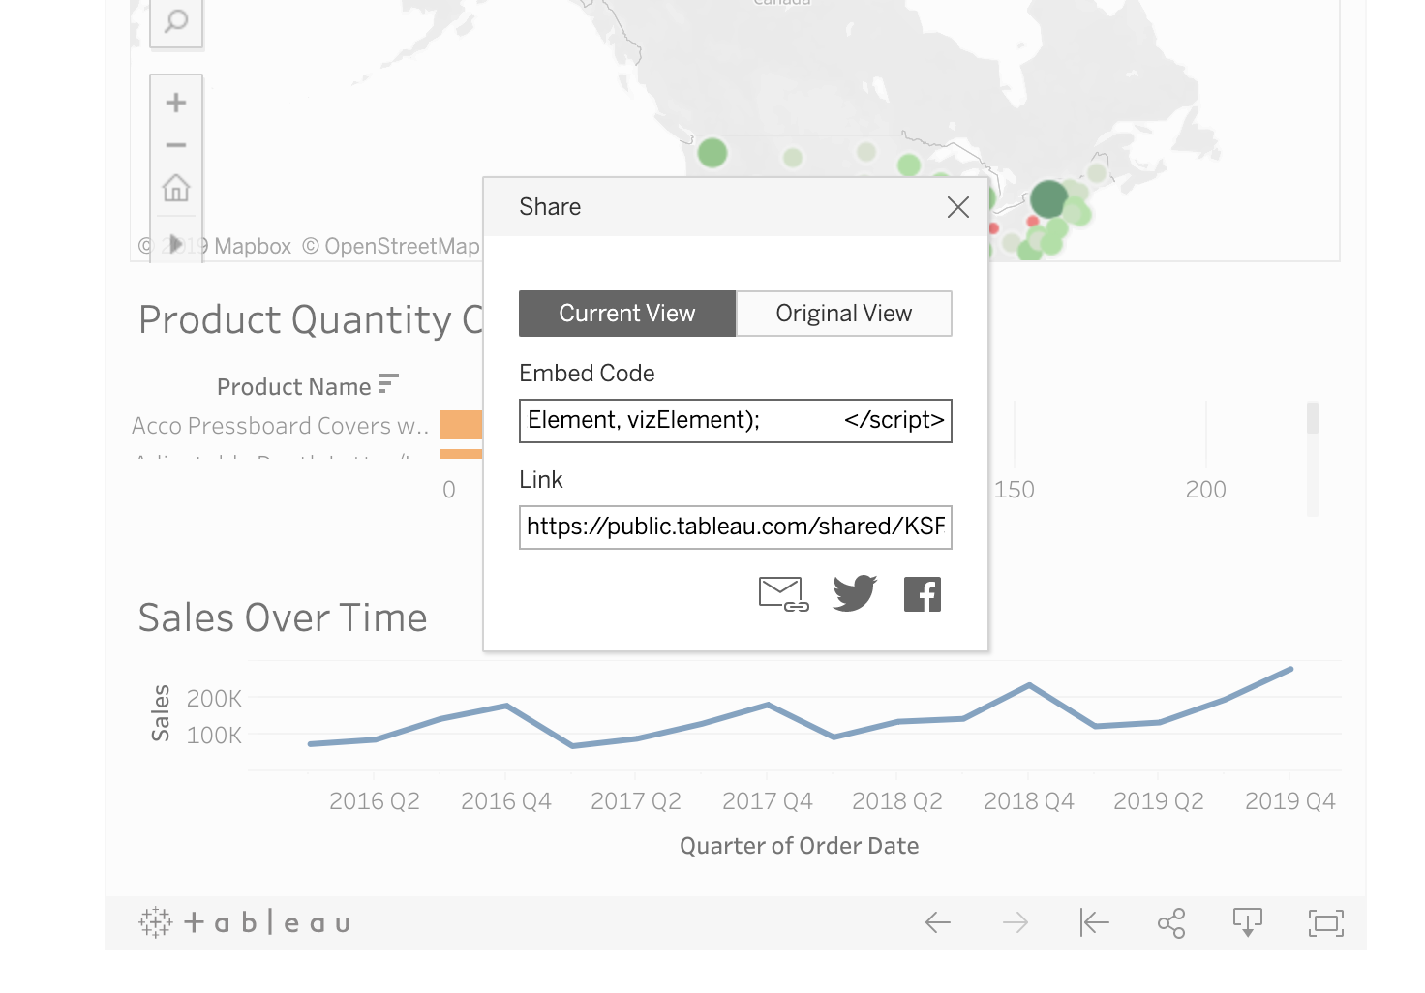The image size is (1425, 993).
Task: Share via email link icon
Action: coord(783,594)
